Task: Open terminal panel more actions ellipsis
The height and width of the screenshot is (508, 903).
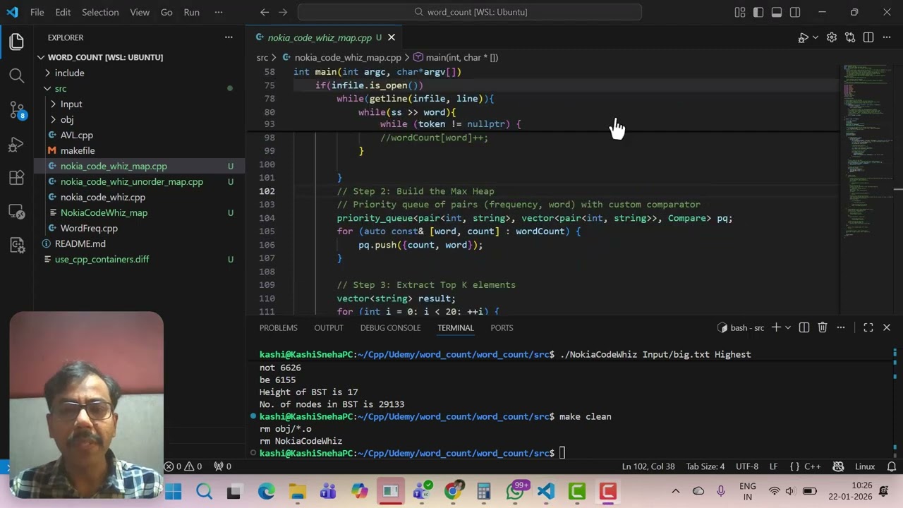Action: pos(841,327)
